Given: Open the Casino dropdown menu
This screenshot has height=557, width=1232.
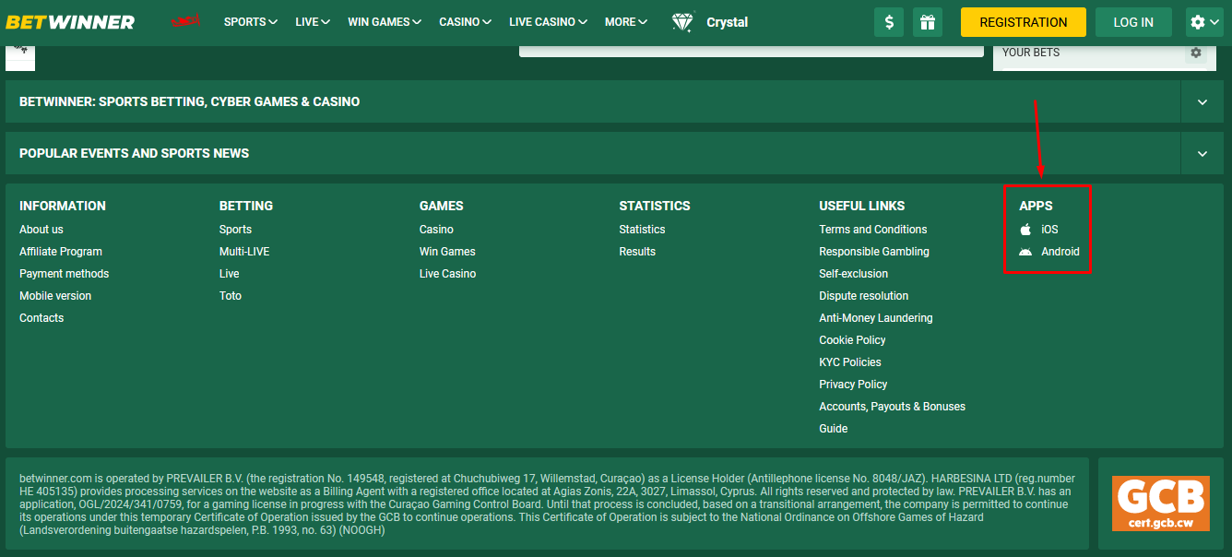Looking at the screenshot, I should point(466,22).
